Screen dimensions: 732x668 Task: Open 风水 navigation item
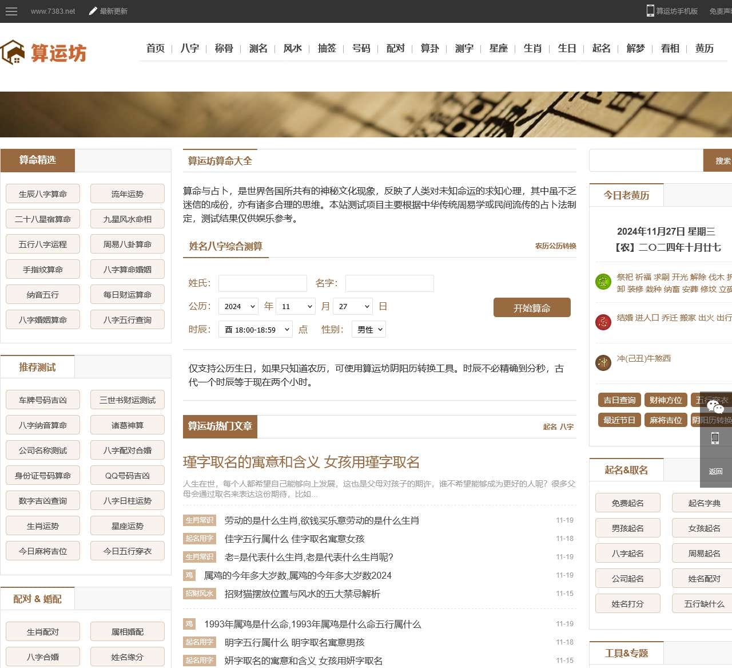293,48
